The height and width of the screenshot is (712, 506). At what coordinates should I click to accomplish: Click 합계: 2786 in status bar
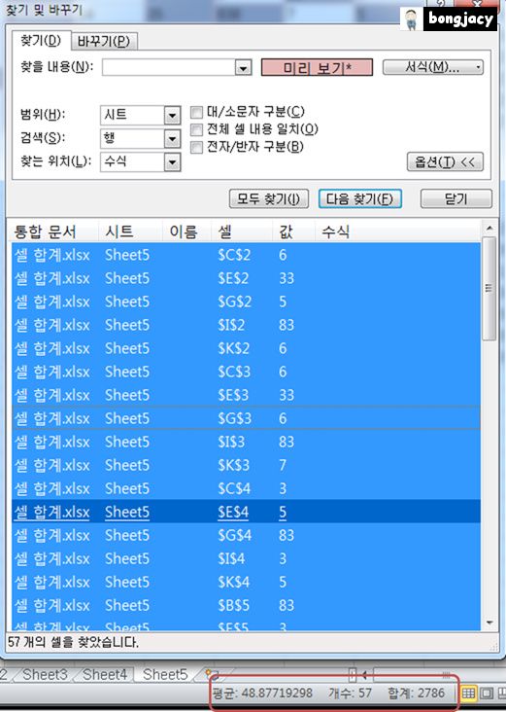click(x=417, y=694)
